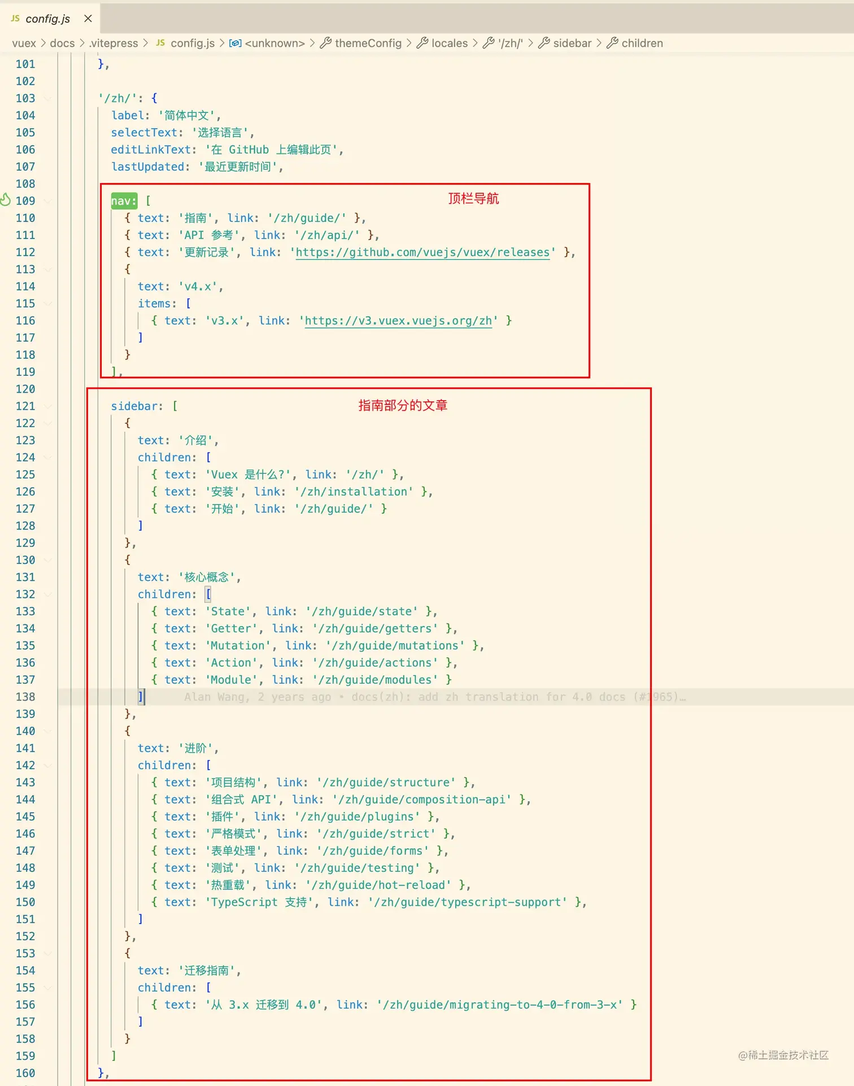
Task: Click the '/zh/guide/composition-api' path string
Action: 422,799
